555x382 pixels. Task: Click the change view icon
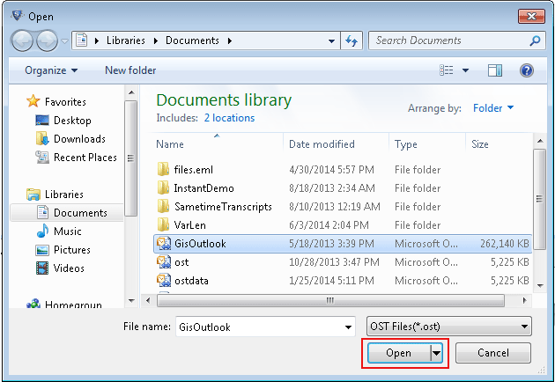click(447, 70)
